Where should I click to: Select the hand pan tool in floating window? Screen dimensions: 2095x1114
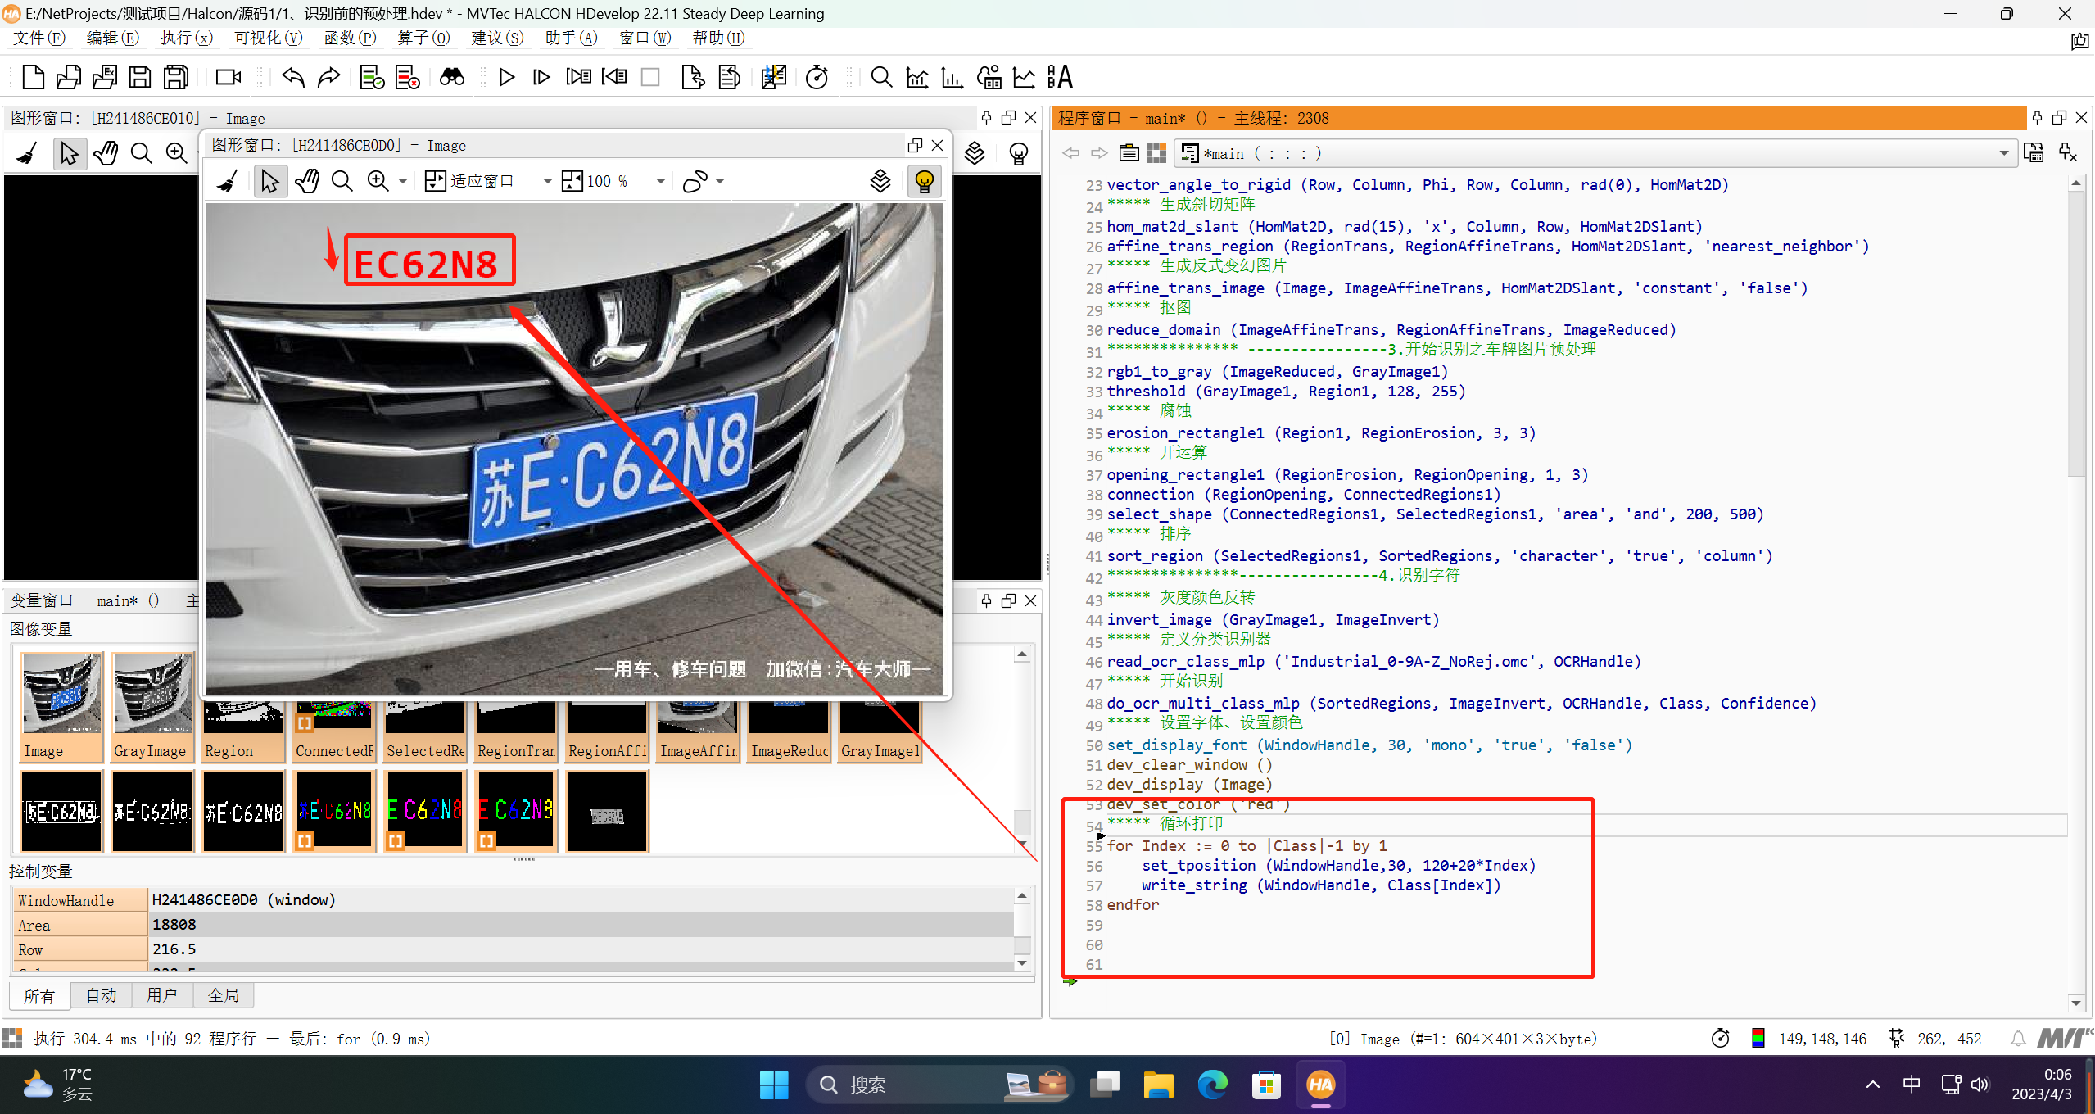pyautogui.click(x=307, y=181)
